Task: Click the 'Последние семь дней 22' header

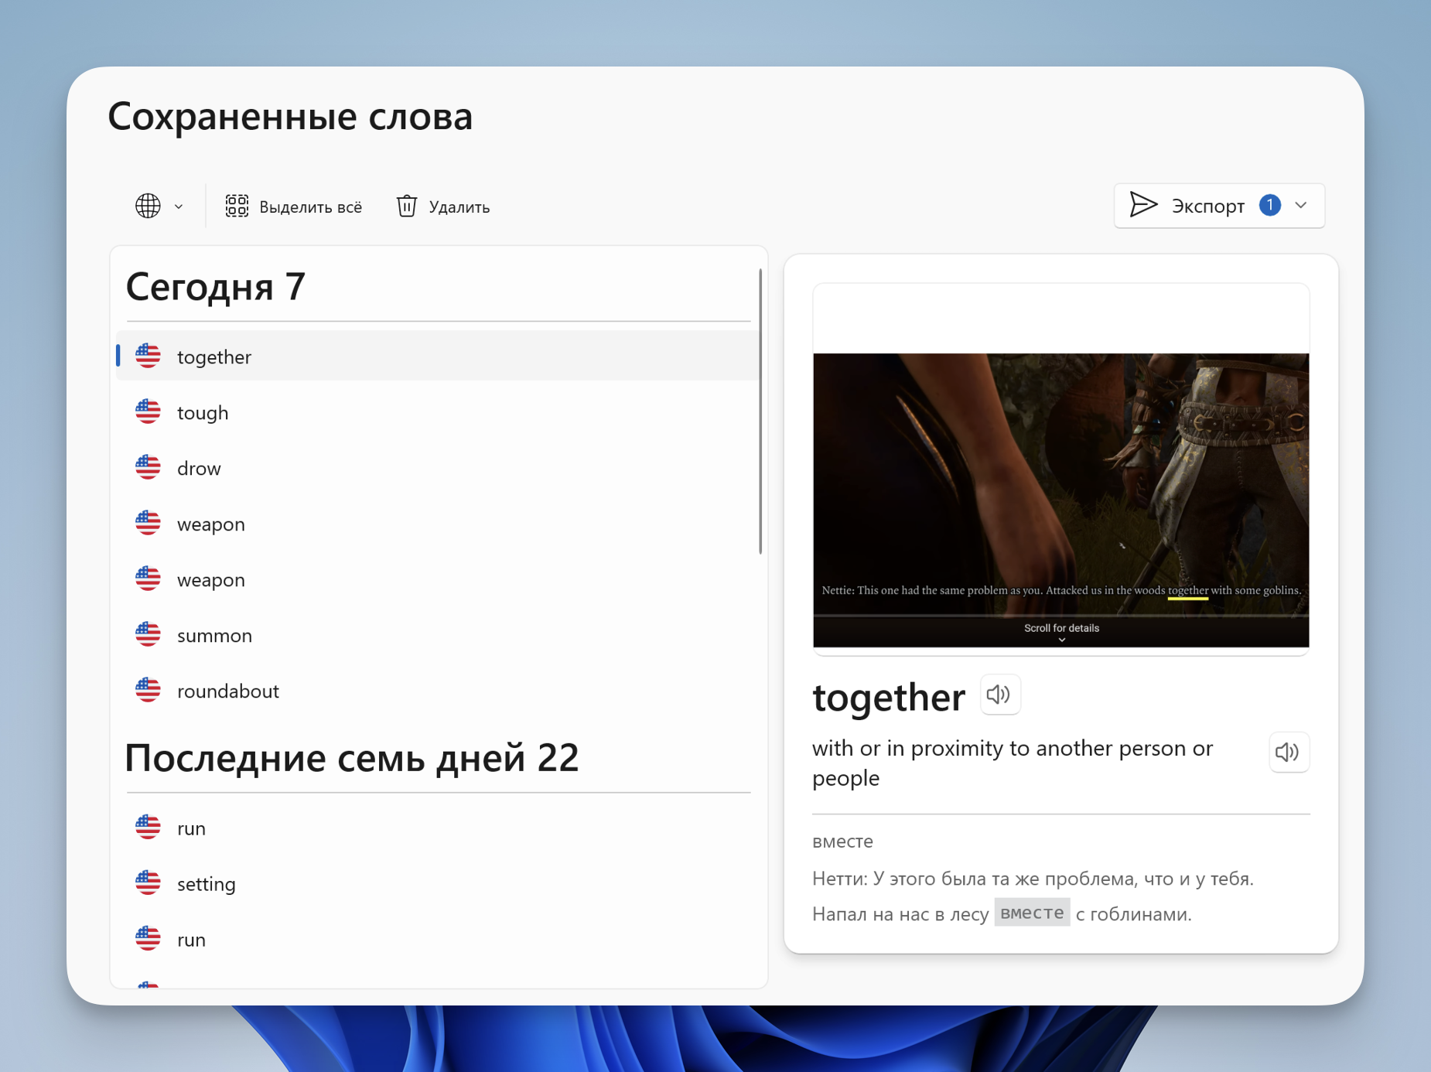Action: [x=352, y=758]
